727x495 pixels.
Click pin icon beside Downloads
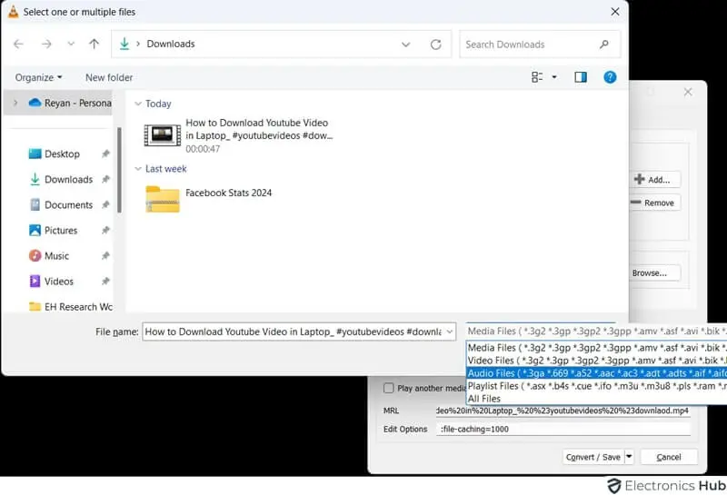105,179
